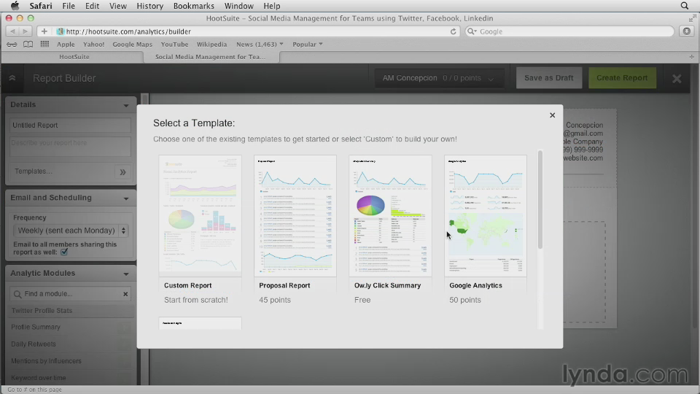The width and height of the screenshot is (700, 394).
Task: Toggle email to all members checkbox
Action: pyautogui.click(x=64, y=252)
